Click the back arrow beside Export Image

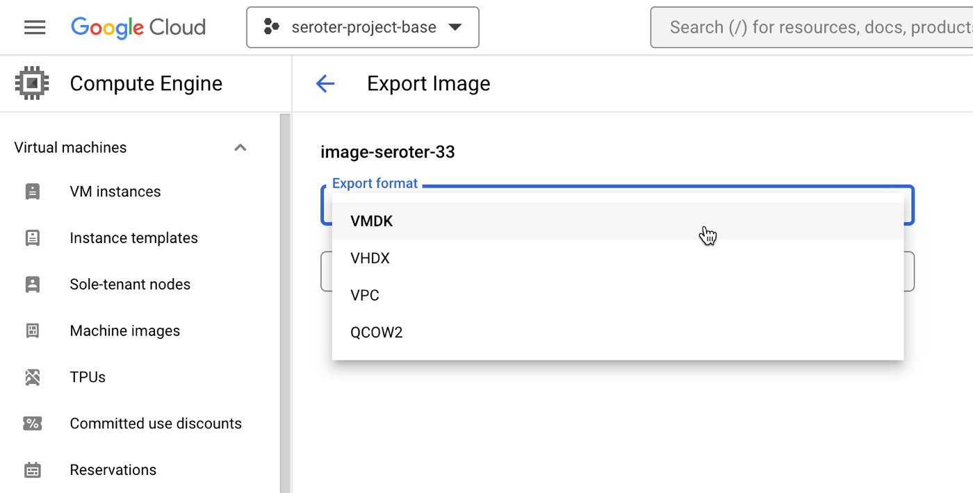tap(325, 84)
